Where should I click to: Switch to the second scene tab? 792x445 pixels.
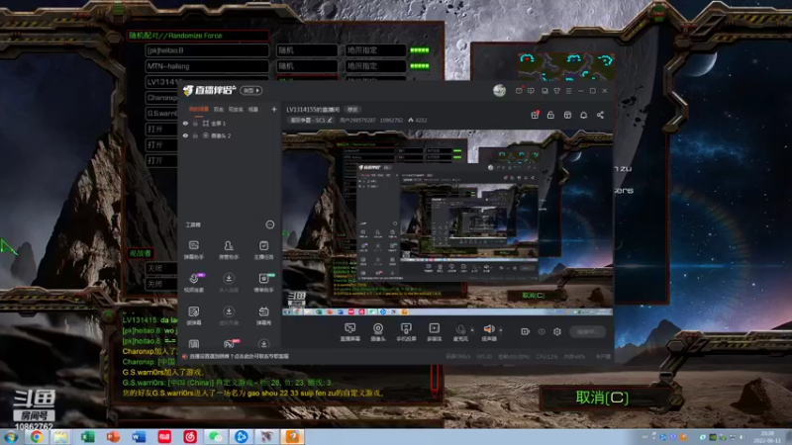click(218, 110)
